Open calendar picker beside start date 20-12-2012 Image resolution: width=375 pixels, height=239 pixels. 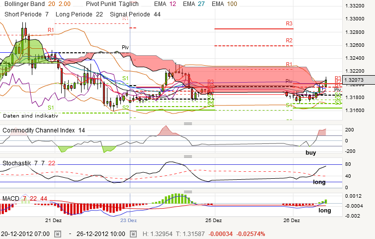[58, 234]
